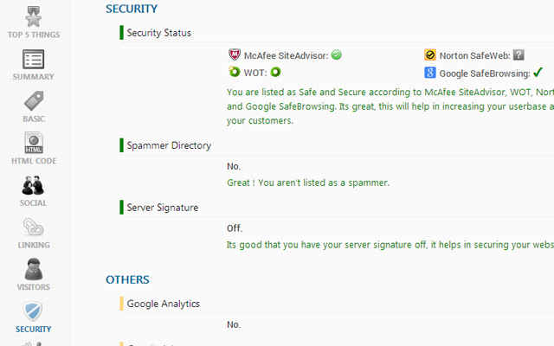This screenshot has width=554, height=346.
Task: Click the Norton SafeWeb logo icon
Action: (x=430, y=55)
